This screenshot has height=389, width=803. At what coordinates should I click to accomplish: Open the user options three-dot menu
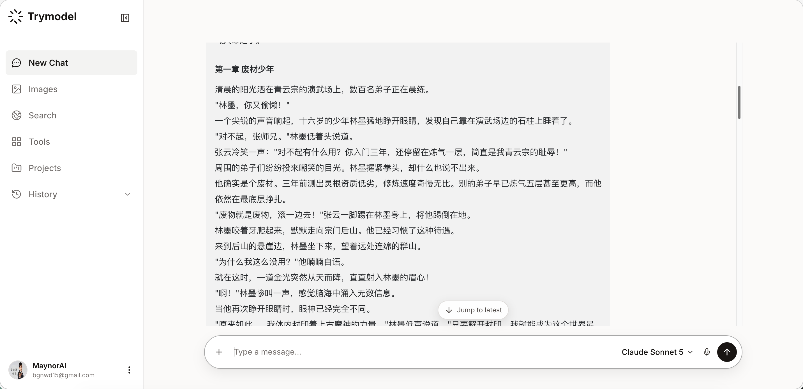[129, 370]
